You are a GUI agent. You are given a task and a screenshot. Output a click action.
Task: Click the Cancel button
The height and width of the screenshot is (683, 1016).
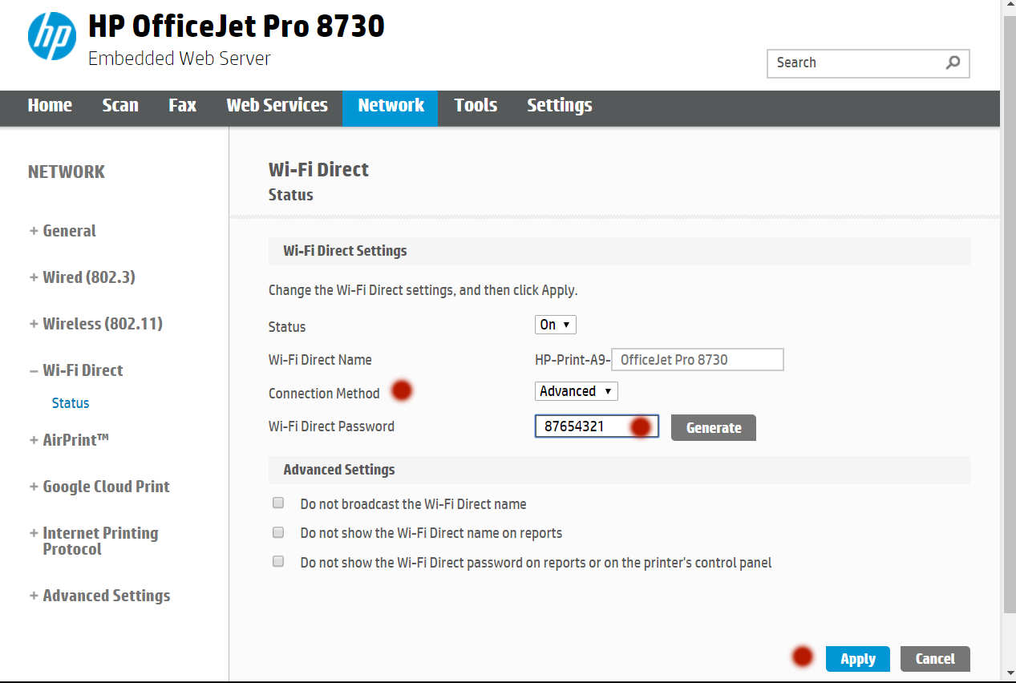pos(935,659)
